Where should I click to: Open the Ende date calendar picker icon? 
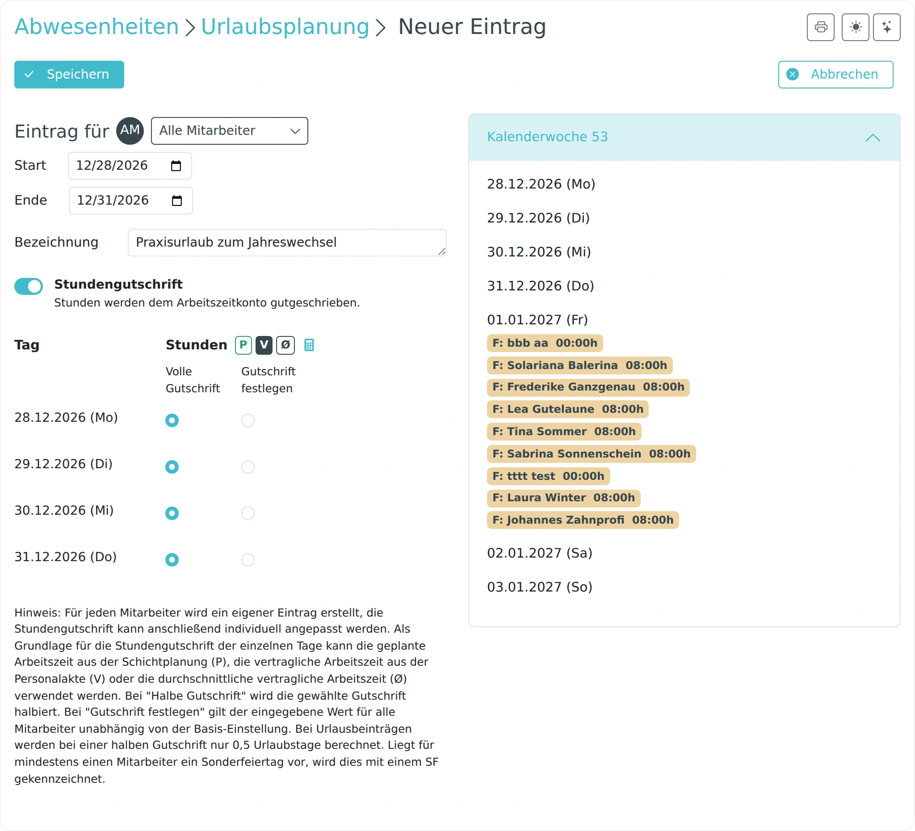177,201
